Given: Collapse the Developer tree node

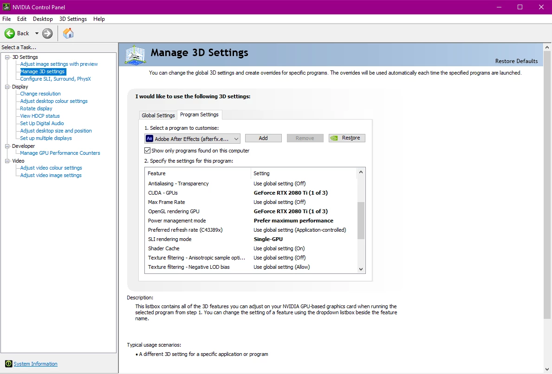Looking at the screenshot, I should (x=7, y=146).
